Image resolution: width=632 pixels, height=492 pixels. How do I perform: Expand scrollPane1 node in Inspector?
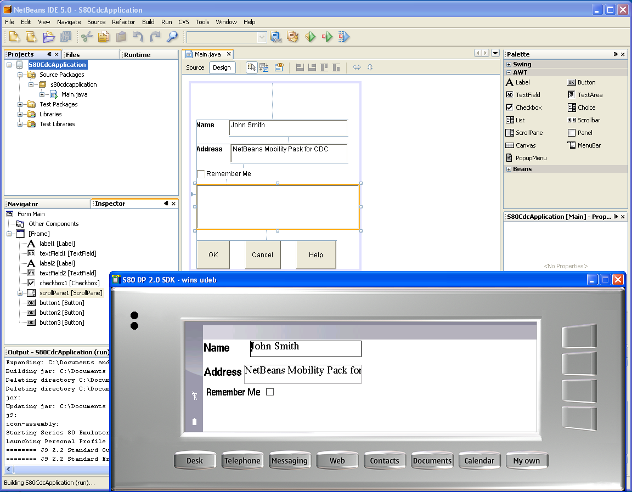(20, 293)
